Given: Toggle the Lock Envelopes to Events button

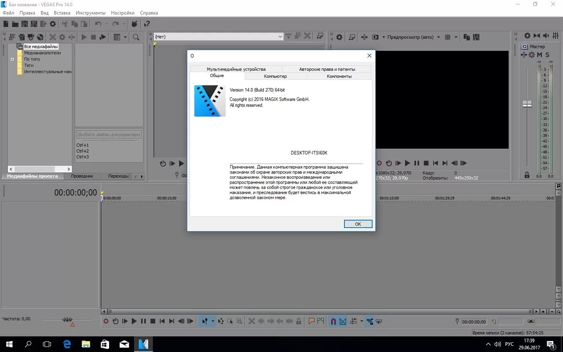Looking at the screenshot, I should (370, 321).
